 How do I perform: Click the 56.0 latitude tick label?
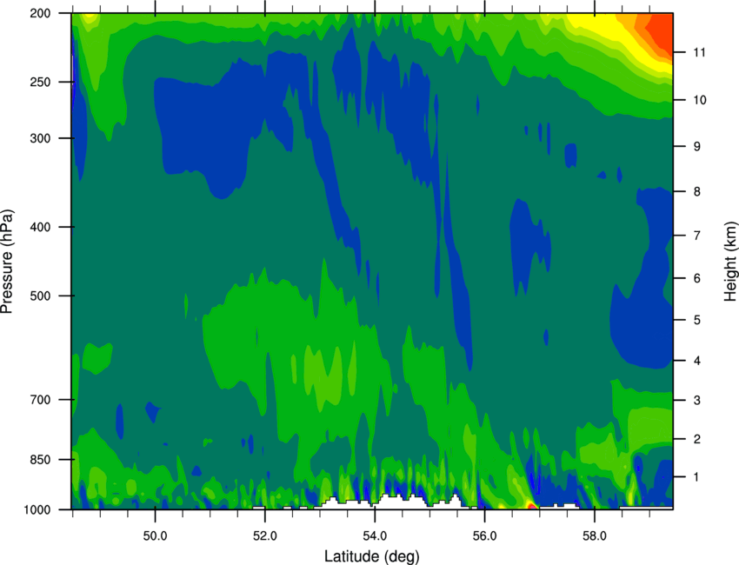(x=484, y=536)
